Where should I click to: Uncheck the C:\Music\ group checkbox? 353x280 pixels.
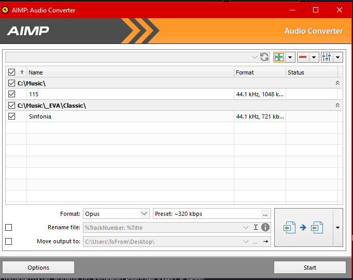coord(11,83)
